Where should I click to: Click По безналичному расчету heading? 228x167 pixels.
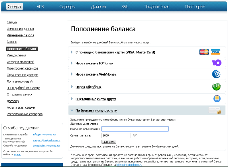(96, 111)
